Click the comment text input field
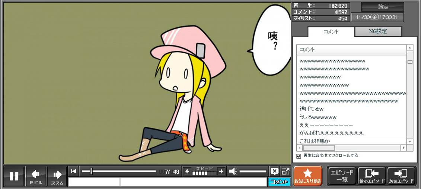421x189 pixels. coord(193,182)
